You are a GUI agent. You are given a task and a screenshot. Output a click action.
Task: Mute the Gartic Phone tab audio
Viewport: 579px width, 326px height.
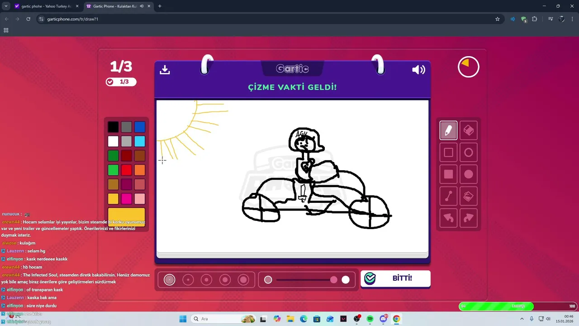(142, 6)
